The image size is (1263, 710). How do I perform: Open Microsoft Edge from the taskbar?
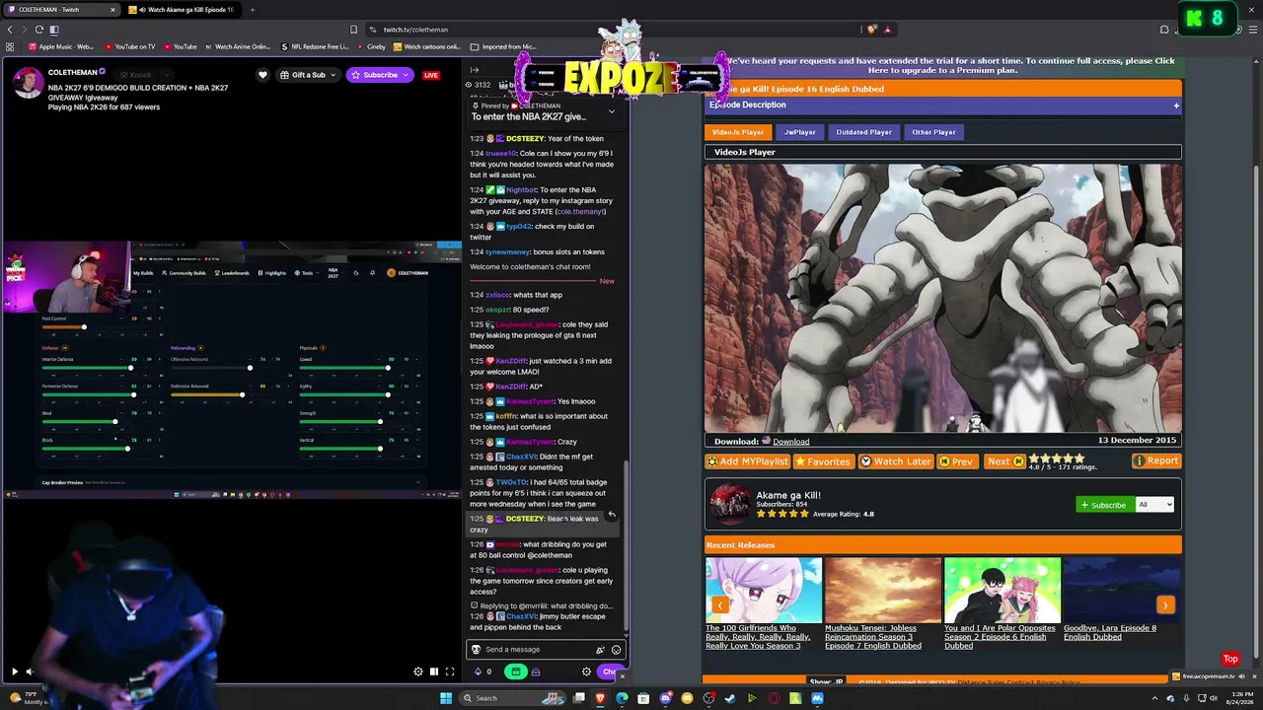tap(622, 698)
